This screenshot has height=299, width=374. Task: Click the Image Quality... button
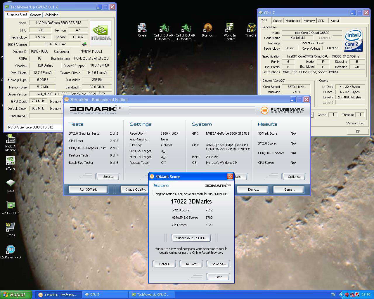coord(135,190)
